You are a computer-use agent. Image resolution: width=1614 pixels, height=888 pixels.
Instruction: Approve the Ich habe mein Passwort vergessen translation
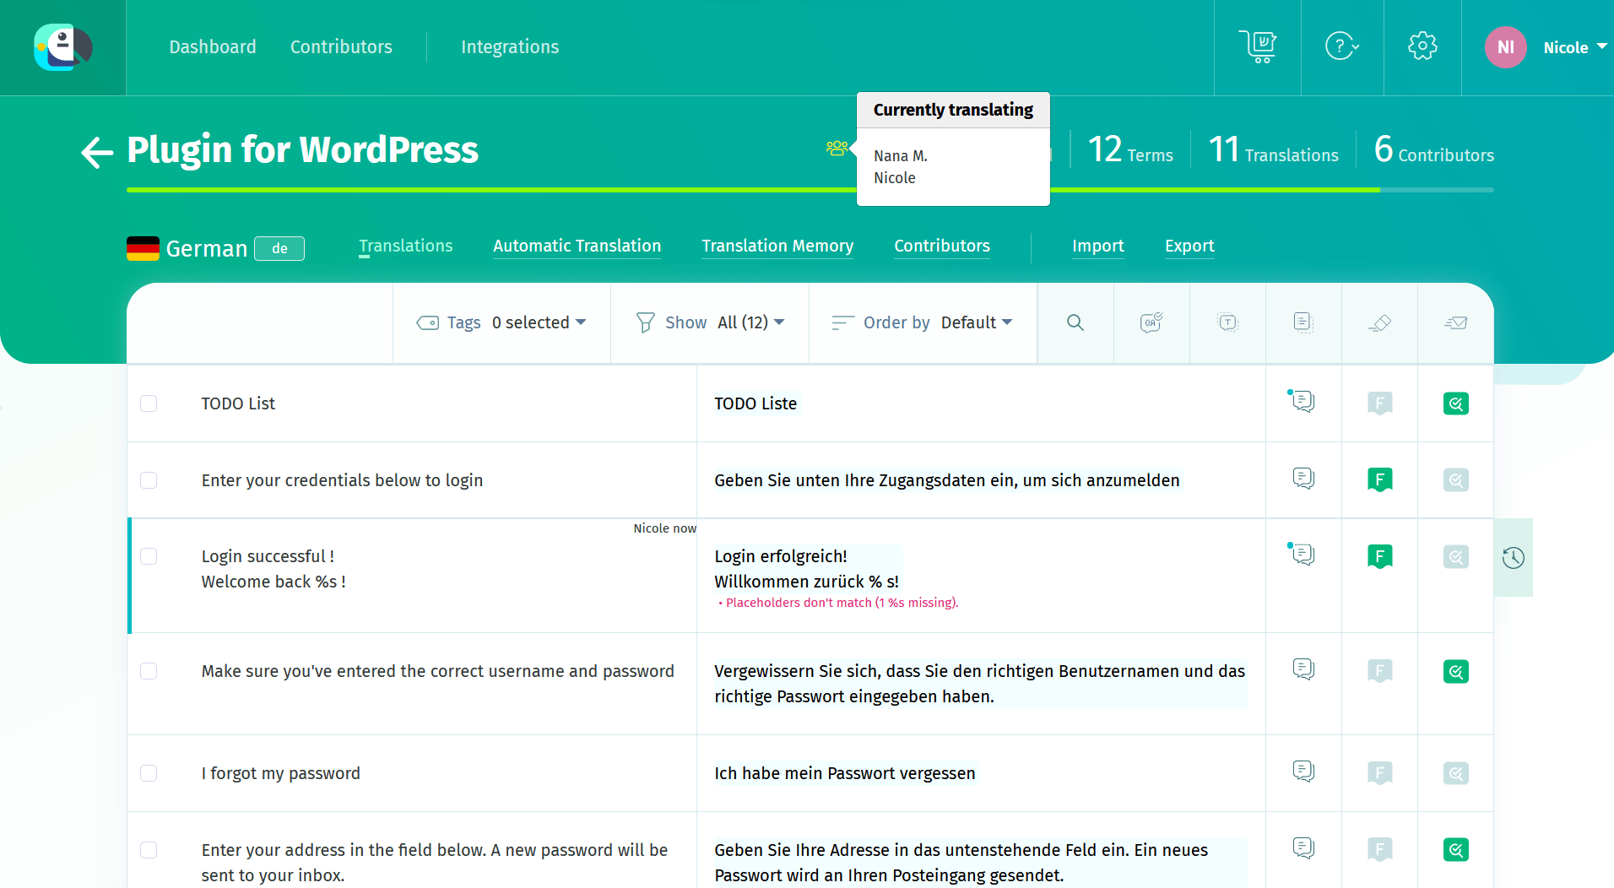pos(1456,773)
